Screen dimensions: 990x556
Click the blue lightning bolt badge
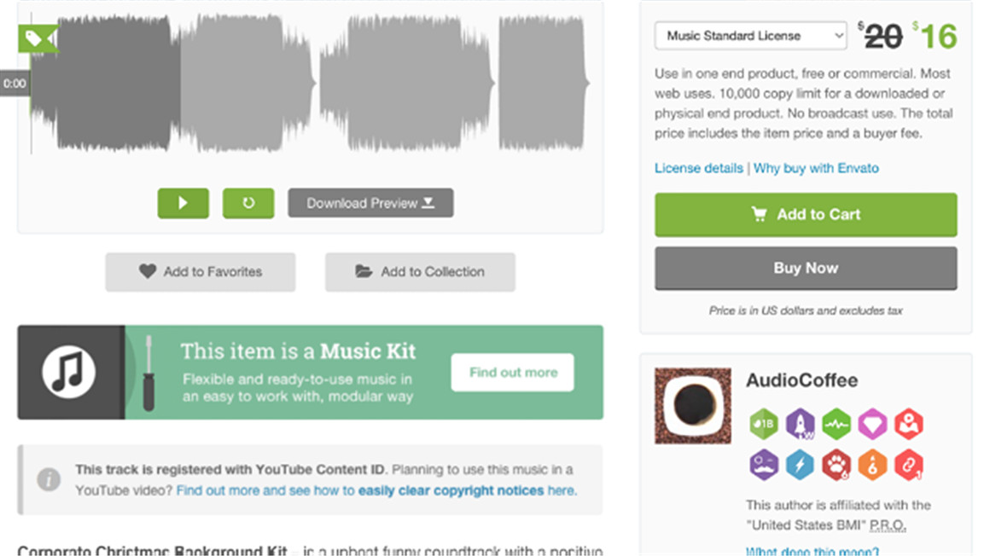[x=800, y=465]
